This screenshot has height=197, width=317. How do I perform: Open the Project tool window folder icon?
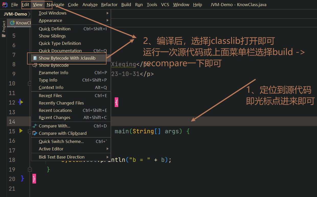coord(4,36)
